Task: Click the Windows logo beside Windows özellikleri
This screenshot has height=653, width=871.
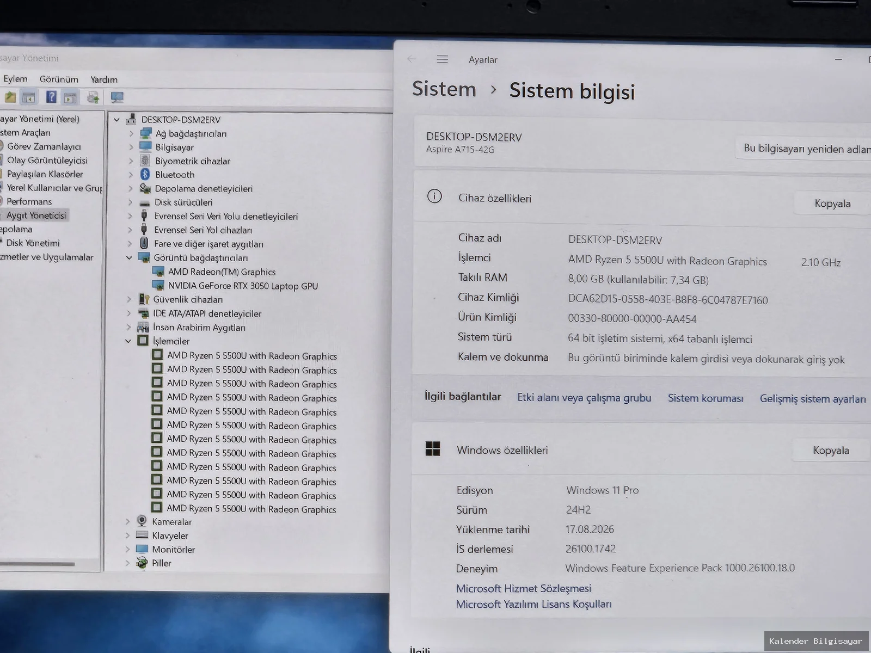Action: pos(433,449)
